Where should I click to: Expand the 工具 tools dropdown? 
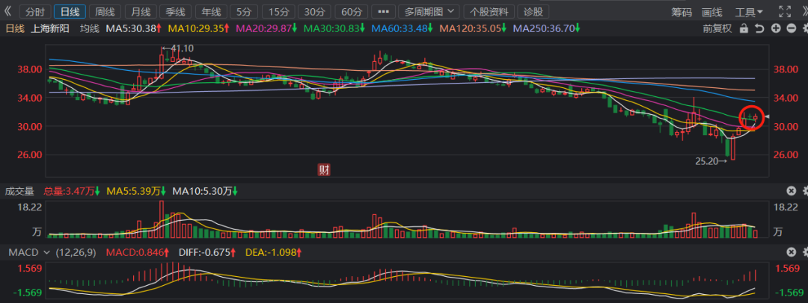749,12
